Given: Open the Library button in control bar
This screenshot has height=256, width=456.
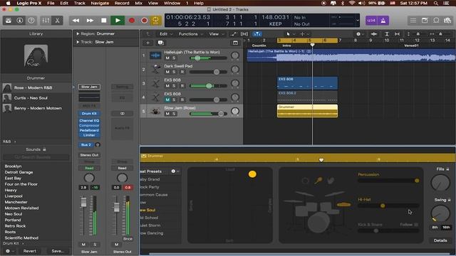Looking at the screenshot, I should pyautogui.click(x=8, y=21).
